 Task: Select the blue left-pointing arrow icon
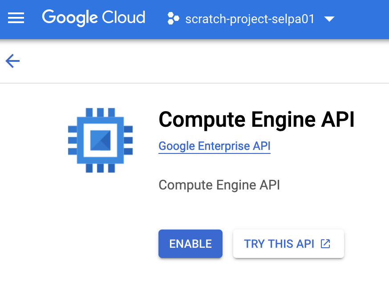coord(12,61)
